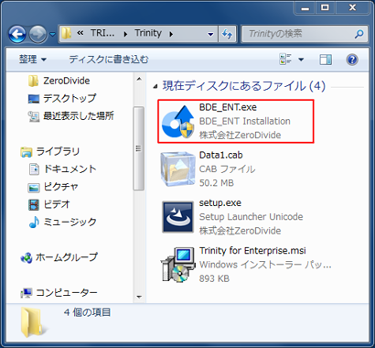The width and height of the screenshot is (375, 348).
Task: Open the recent pages dropdown arrow
Action: tap(52, 34)
